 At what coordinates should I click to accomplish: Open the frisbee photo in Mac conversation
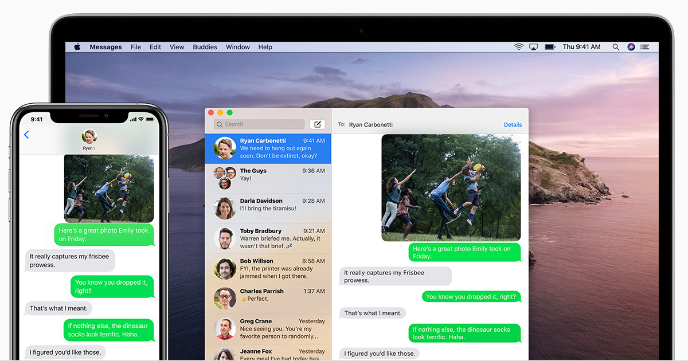pos(451,187)
